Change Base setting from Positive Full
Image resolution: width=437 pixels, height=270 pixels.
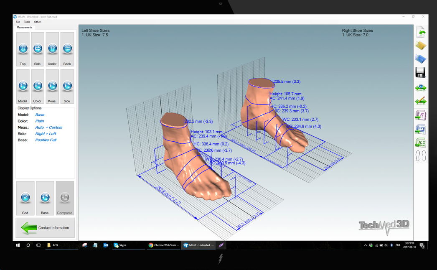(48, 140)
